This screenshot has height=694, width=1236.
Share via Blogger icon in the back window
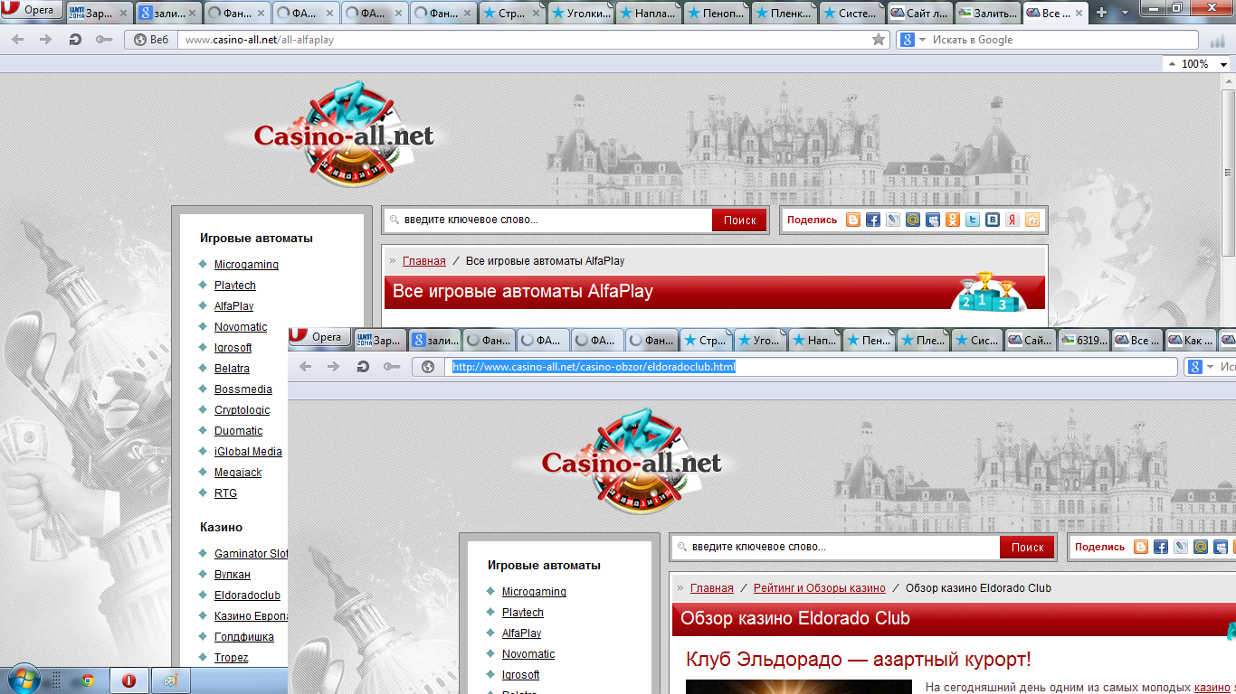853,220
